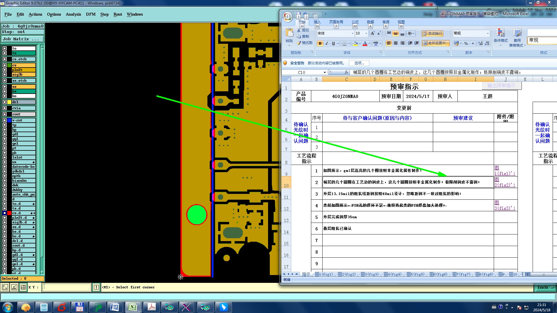
Task: Click the insert function fx icon
Action: click(346, 72)
